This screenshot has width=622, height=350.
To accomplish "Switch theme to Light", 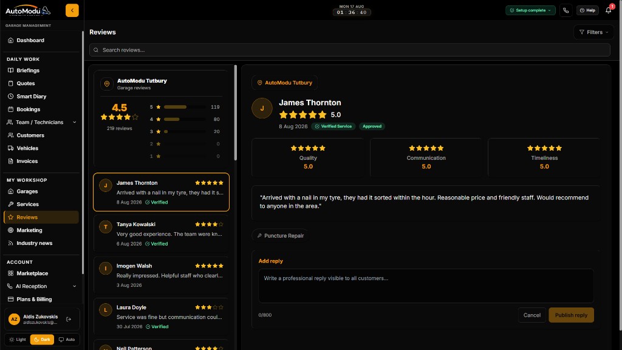I will 18,340.
